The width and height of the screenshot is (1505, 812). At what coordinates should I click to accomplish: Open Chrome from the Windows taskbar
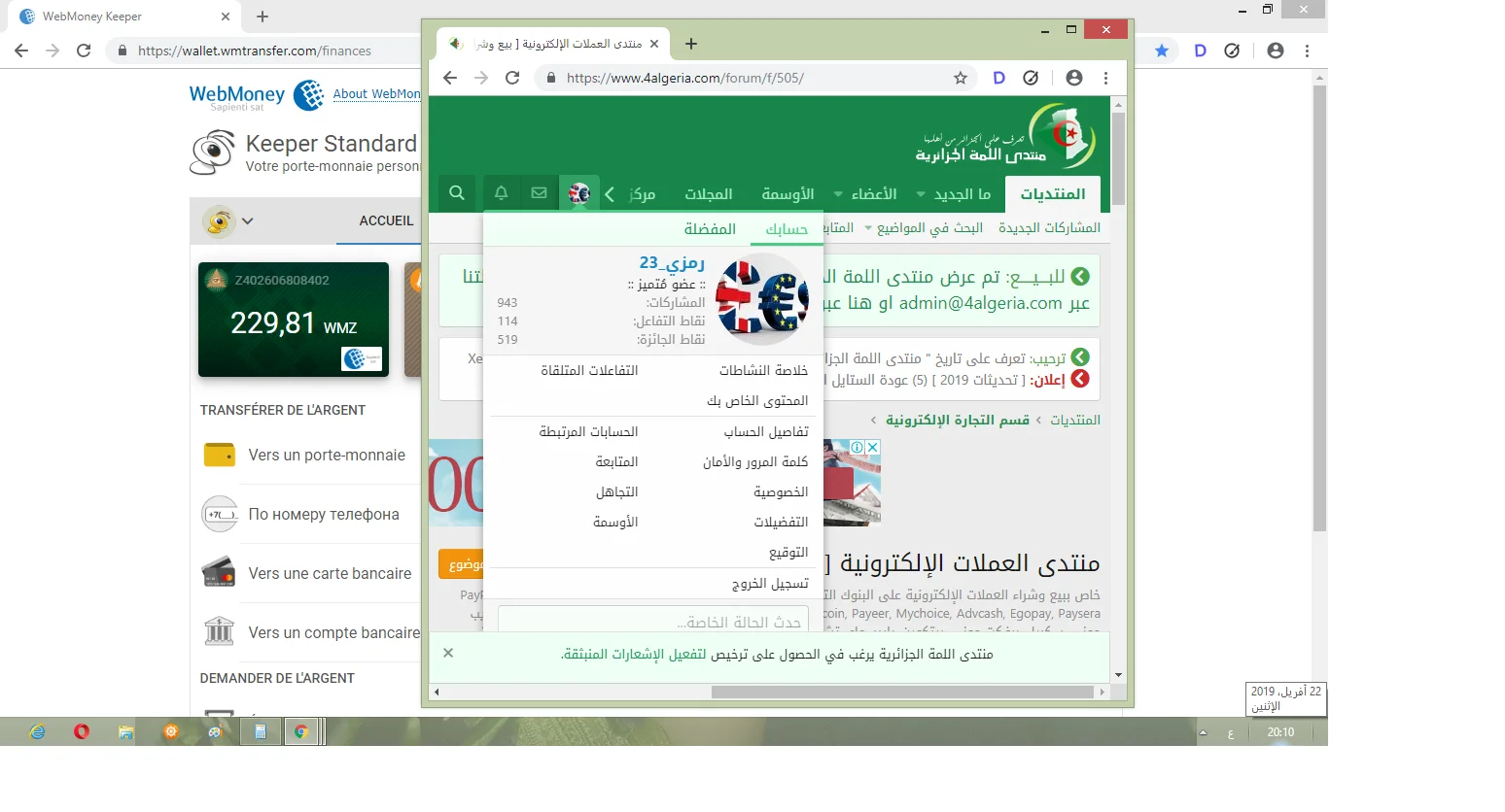point(301,732)
